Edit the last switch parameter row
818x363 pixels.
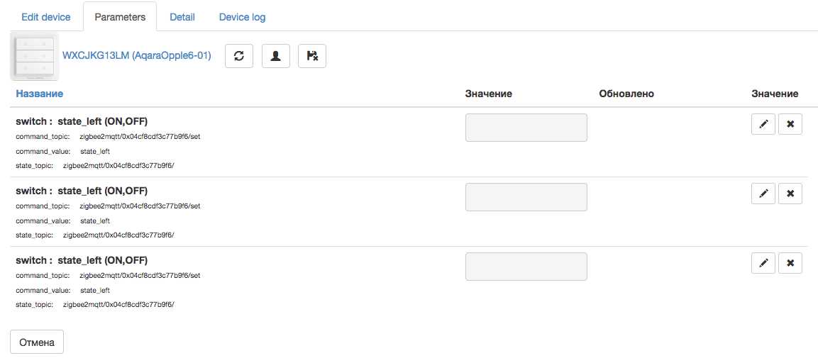click(x=763, y=263)
